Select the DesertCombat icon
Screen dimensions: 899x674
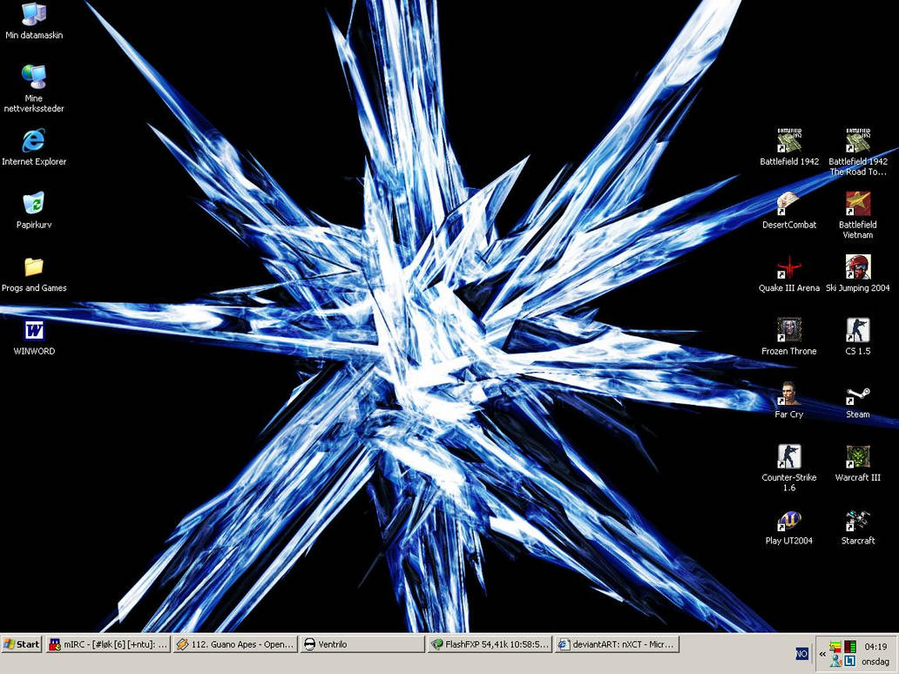point(789,204)
